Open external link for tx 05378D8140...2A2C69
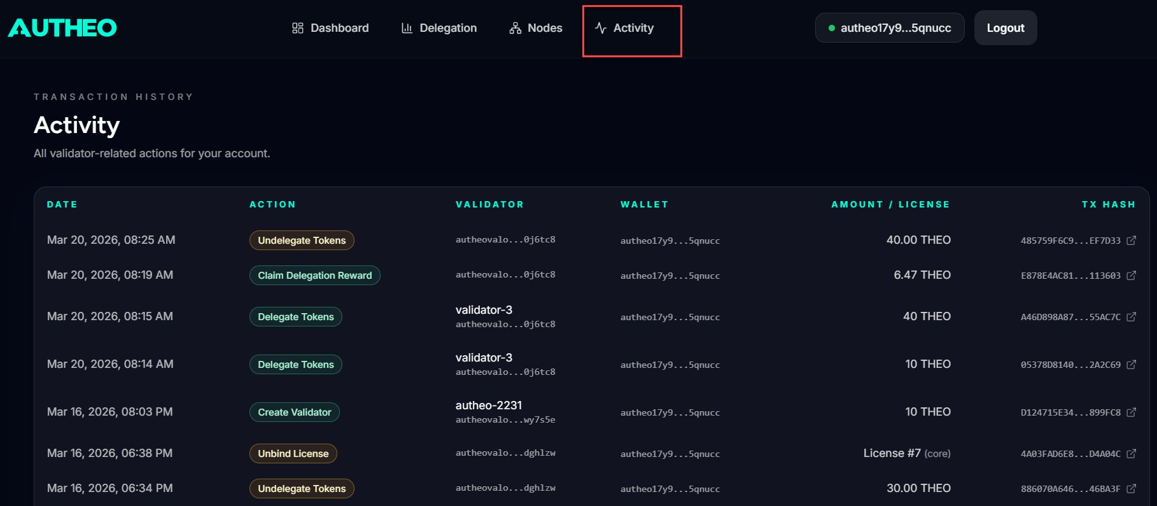1157x506 pixels. (x=1131, y=365)
